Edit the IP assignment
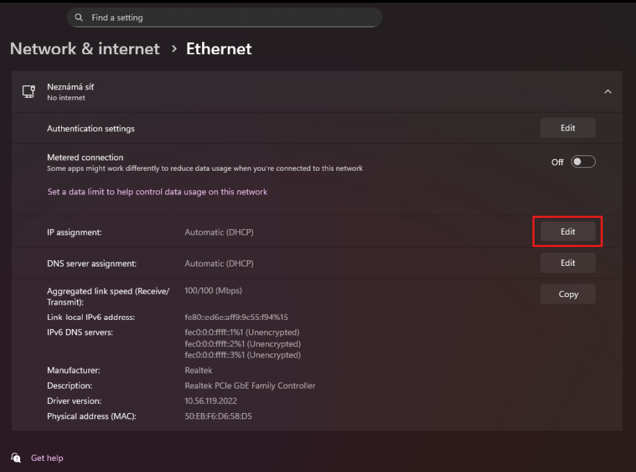636x472 pixels. (568, 232)
